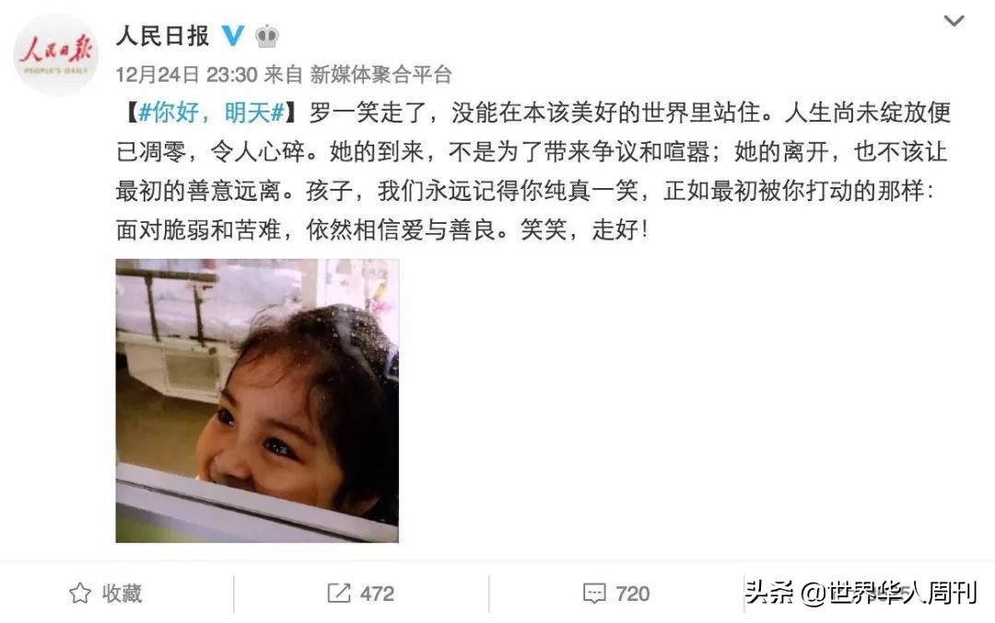The image size is (995, 623).
Task: Open the People's Daily round avatar
Action: [56, 54]
